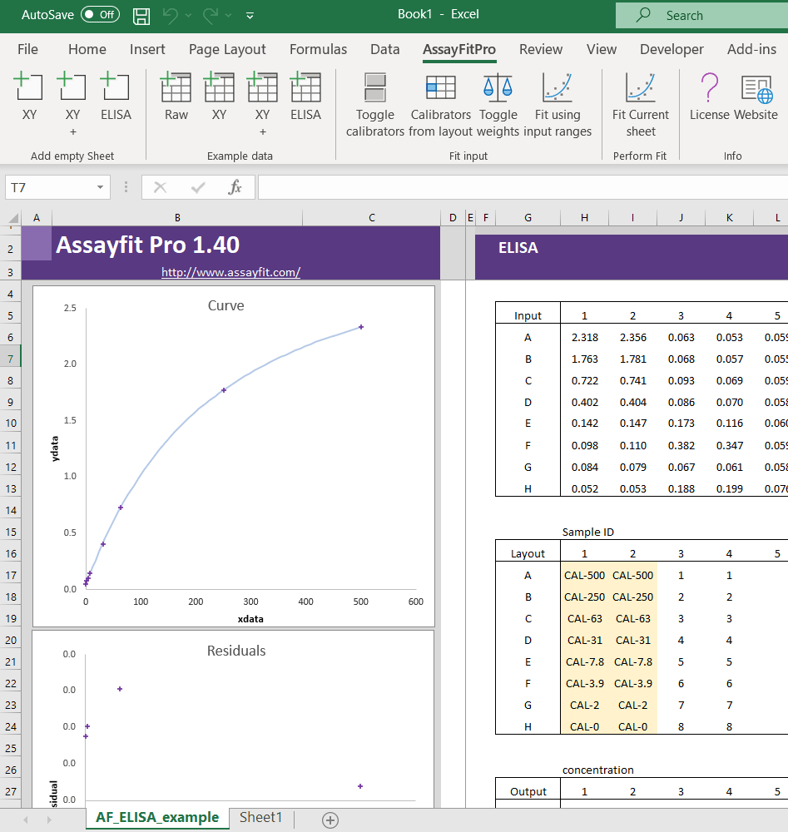Select cell with value 2.318
The image size is (788, 832).
click(x=585, y=338)
